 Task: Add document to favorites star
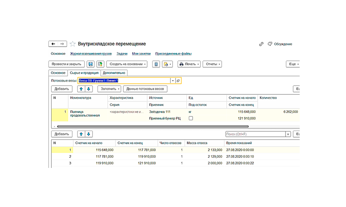point(73,44)
